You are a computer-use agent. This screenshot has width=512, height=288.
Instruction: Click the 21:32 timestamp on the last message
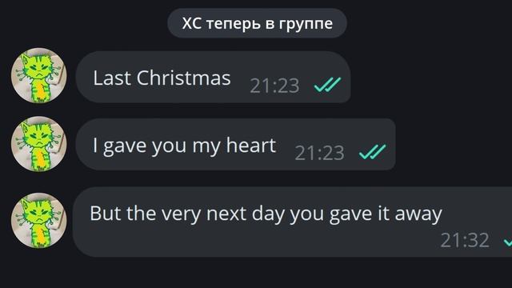465,240
